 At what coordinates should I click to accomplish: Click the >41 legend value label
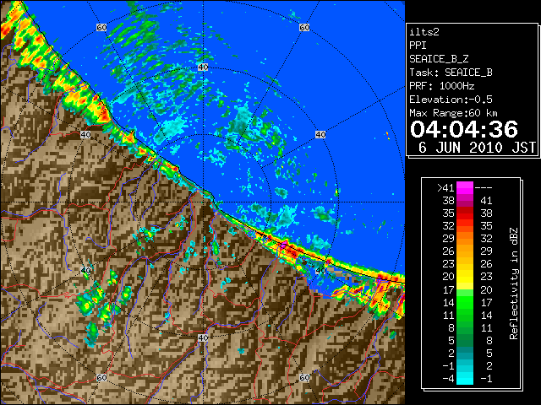point(445,188)
